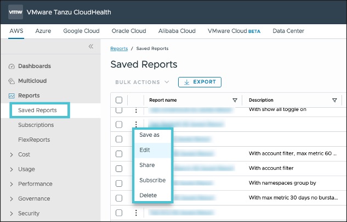347x222 pixels.
Task: Switch to the VMware Cloud BETA tab
Action: [234, 31]
